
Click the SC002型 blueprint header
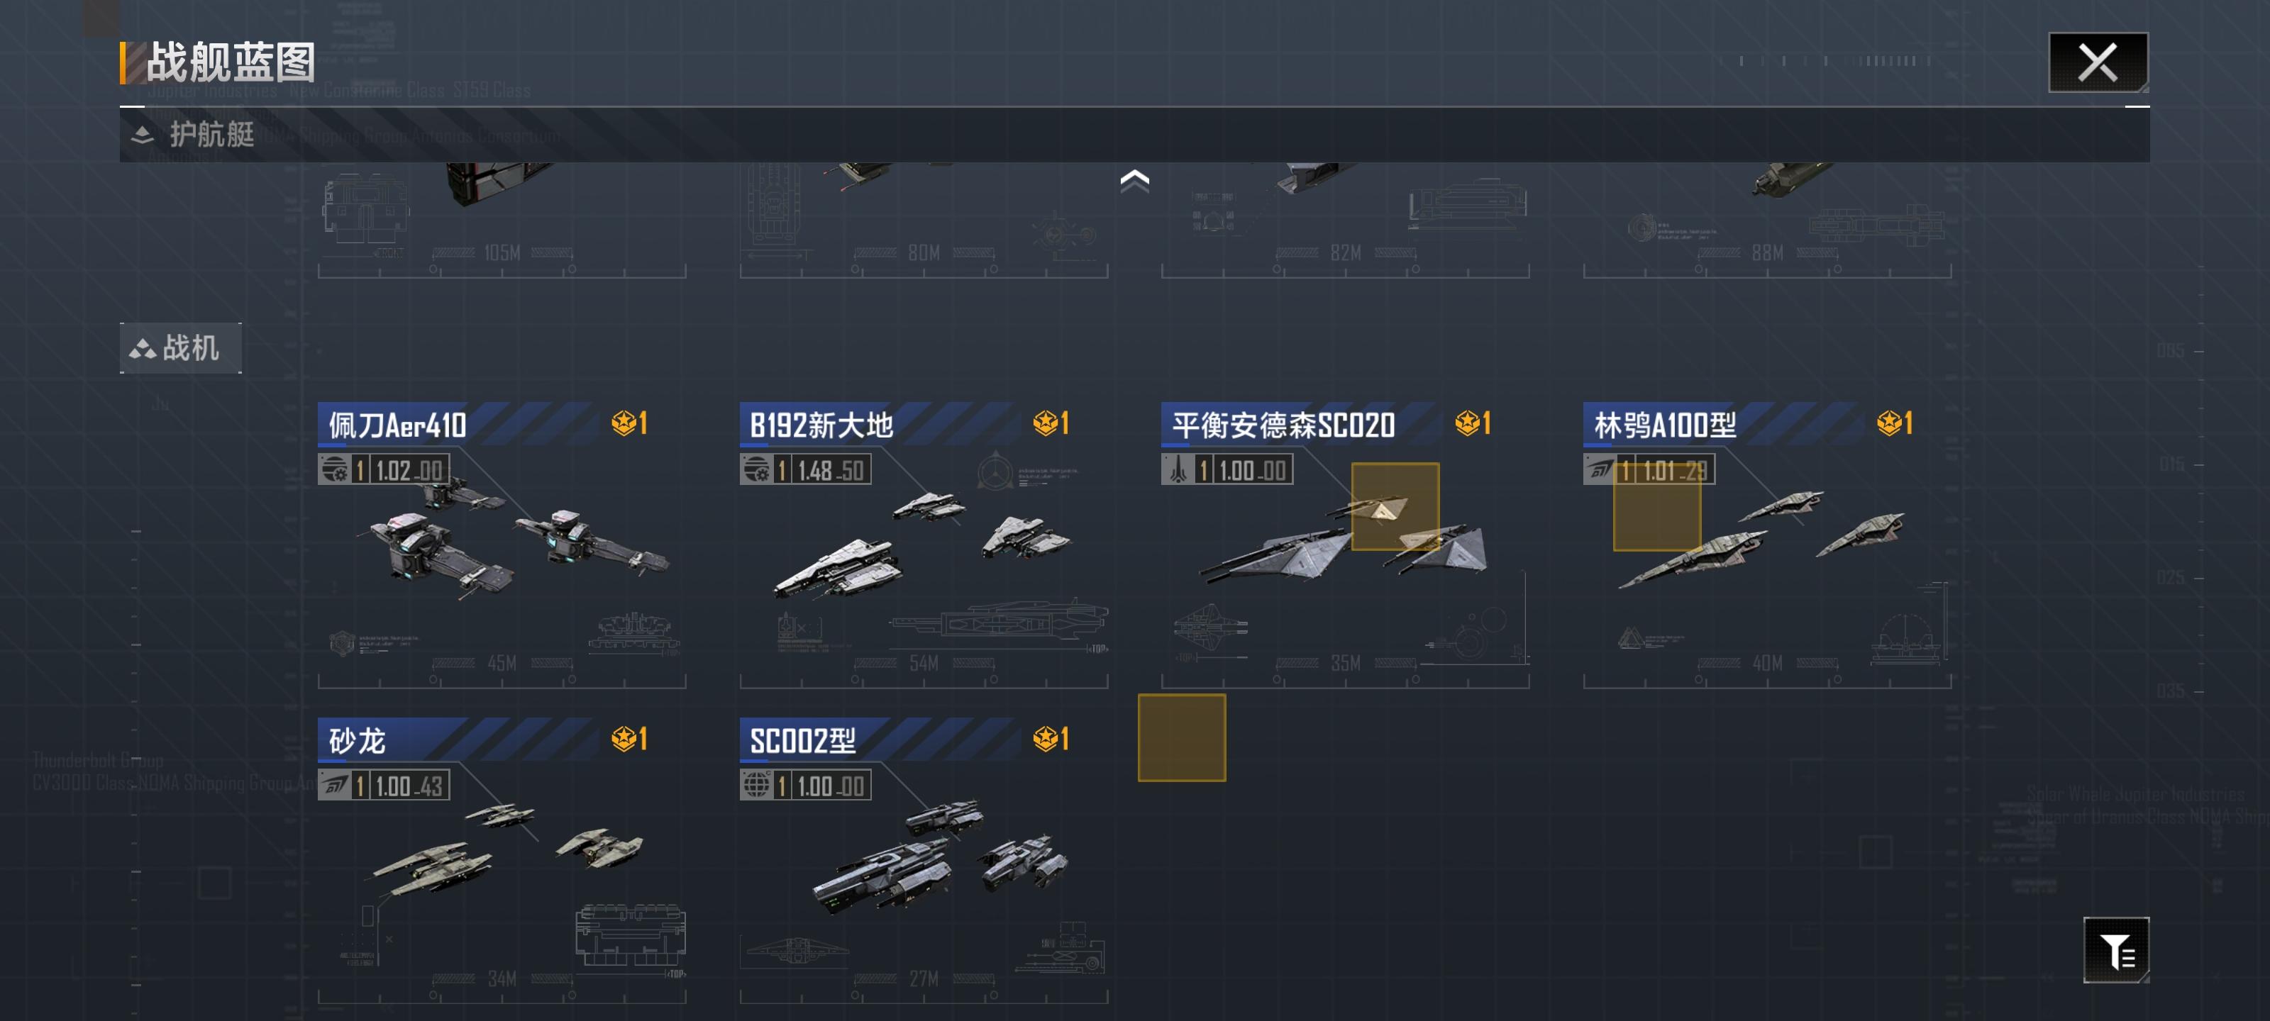880,740
